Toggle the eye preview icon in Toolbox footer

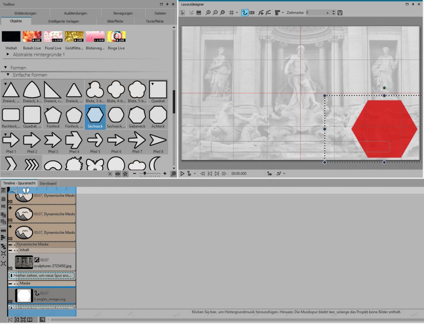point(118,174)
